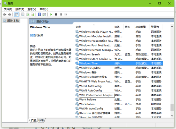This screenshot has width=176, height=129.
Task: Click the gear icon beside Workstation
Action: [x=77, y=104]
